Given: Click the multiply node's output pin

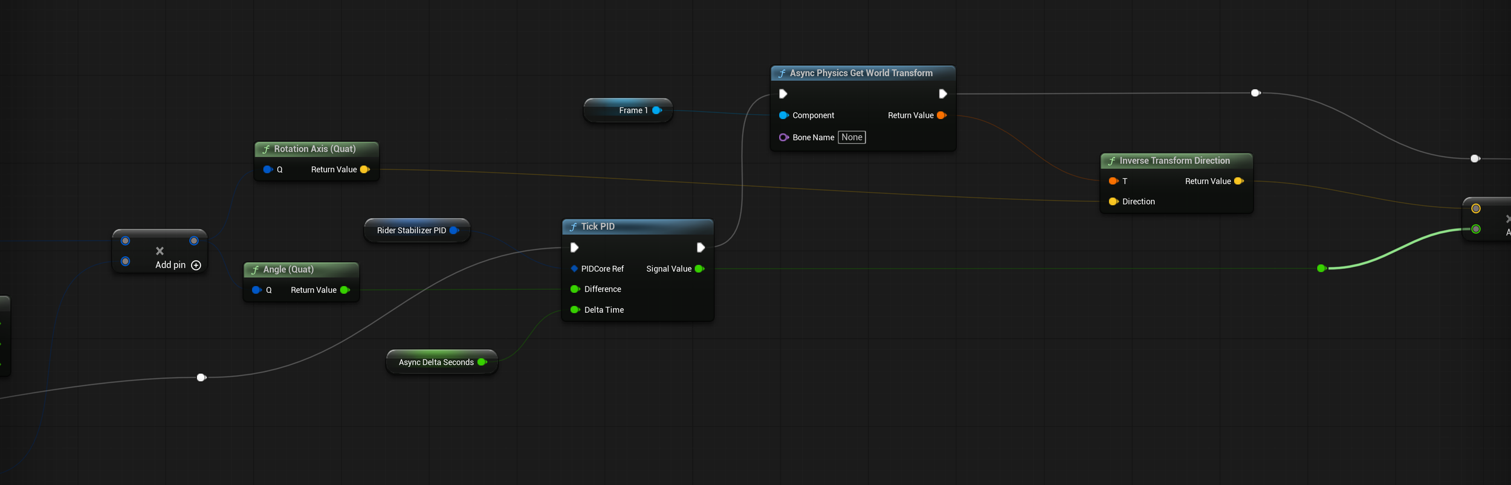Looking at the screenshot, I should click(x=194, y=241).
